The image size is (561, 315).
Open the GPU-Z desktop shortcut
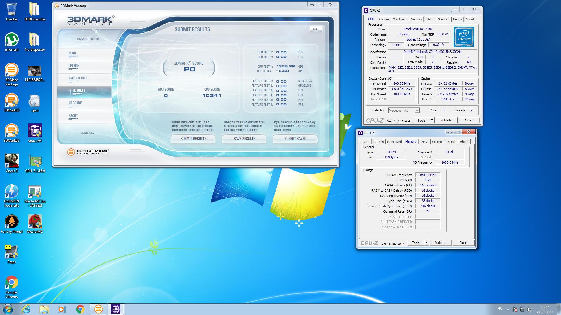[x=35, y=161]
